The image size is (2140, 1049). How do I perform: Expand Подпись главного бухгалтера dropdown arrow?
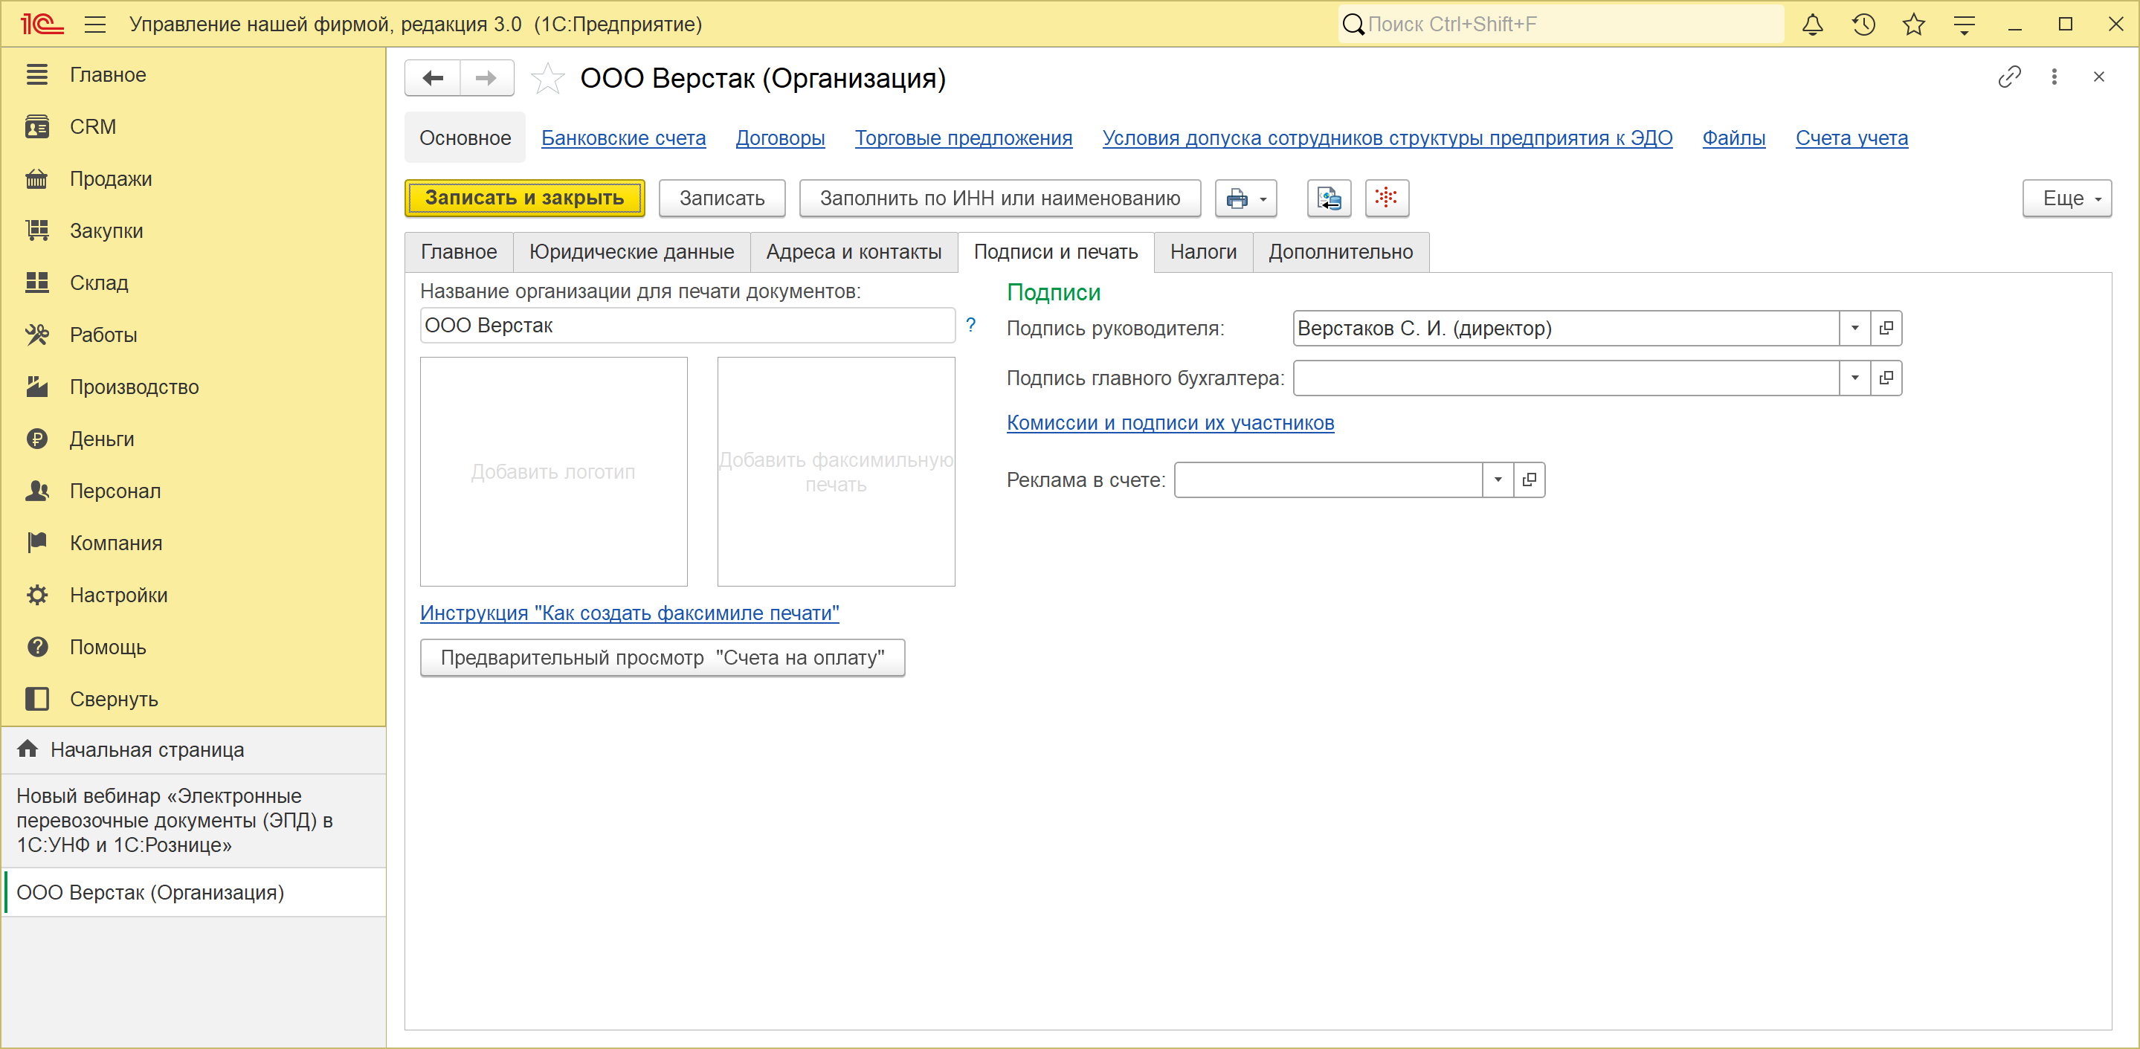tap(1854, 378)
